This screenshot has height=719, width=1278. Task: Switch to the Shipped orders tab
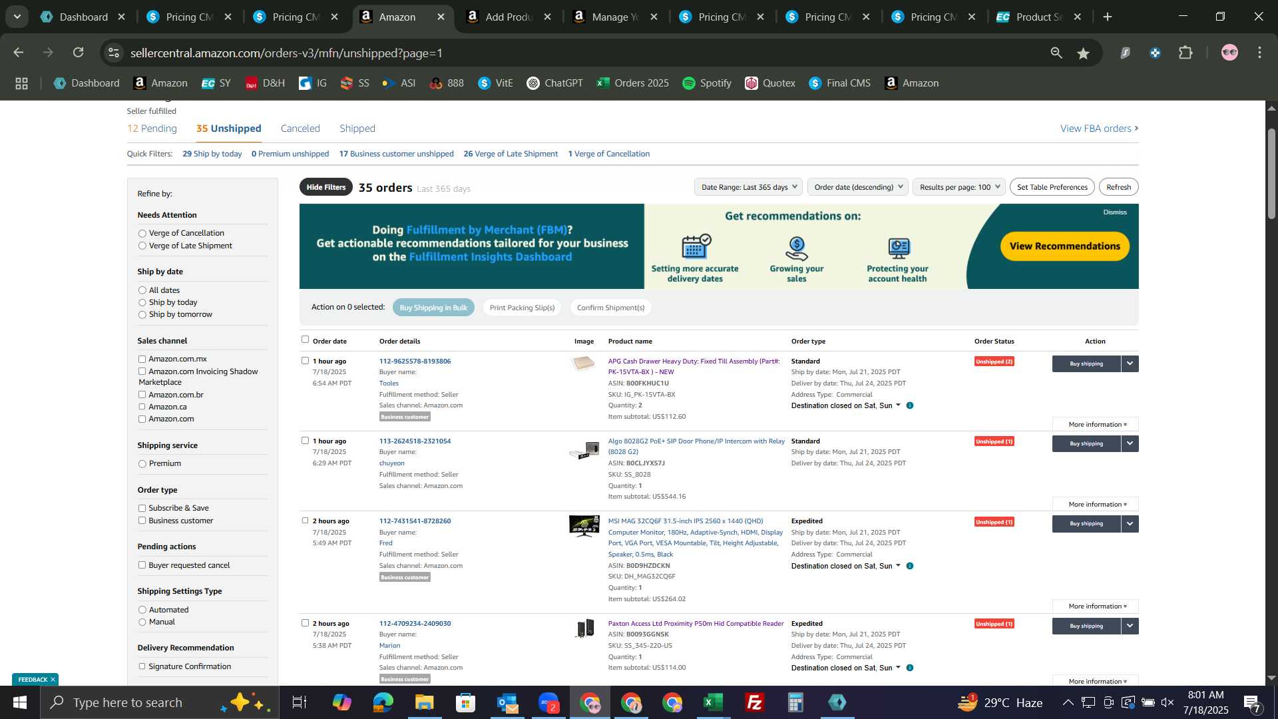click(x=357, y=128)
